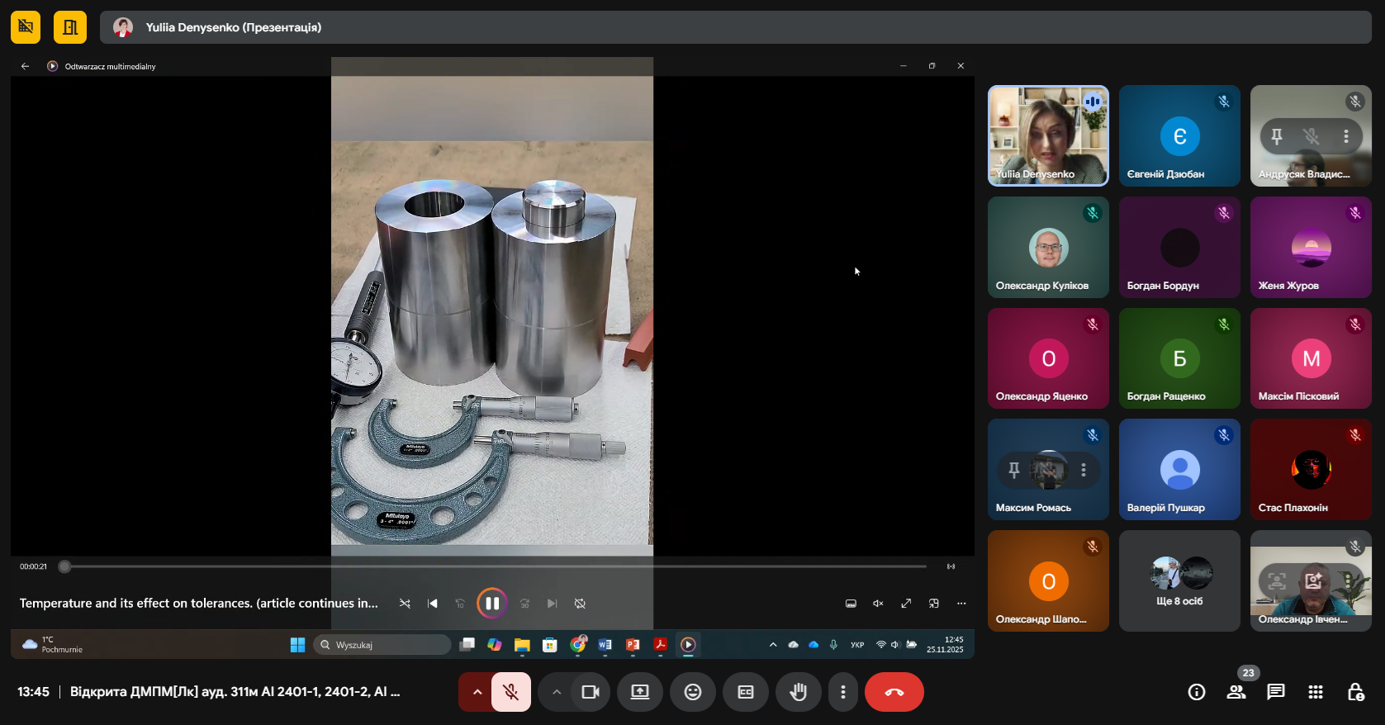Unmute microphone in the Meet call bar
This screenshot has height=725, width=1385.
tap(511, 692)
